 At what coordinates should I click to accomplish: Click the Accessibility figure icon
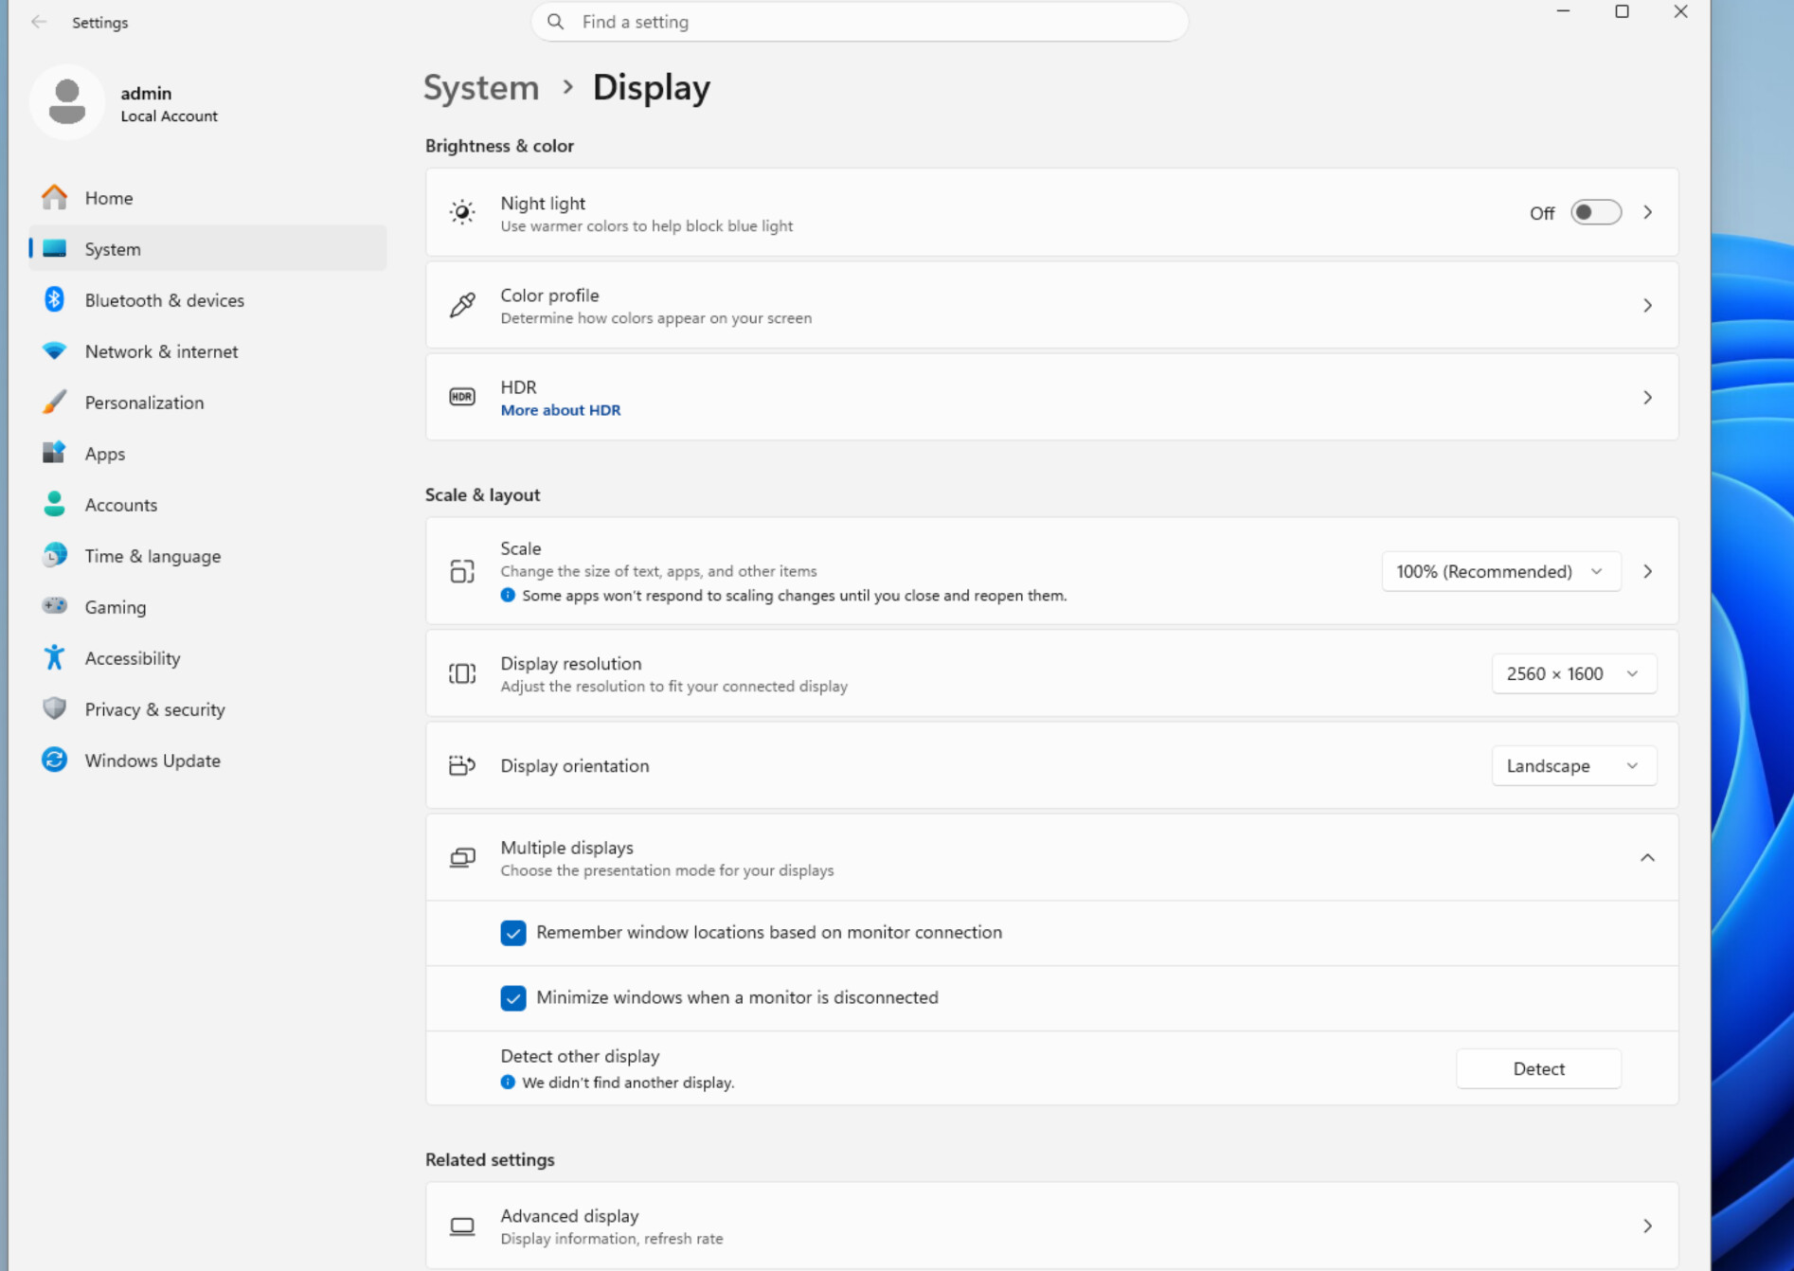pos(54,657)
